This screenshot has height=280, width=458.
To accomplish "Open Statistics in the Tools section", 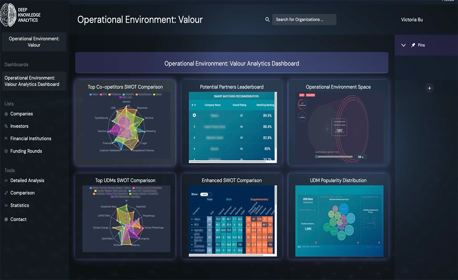I will [19, 206].
